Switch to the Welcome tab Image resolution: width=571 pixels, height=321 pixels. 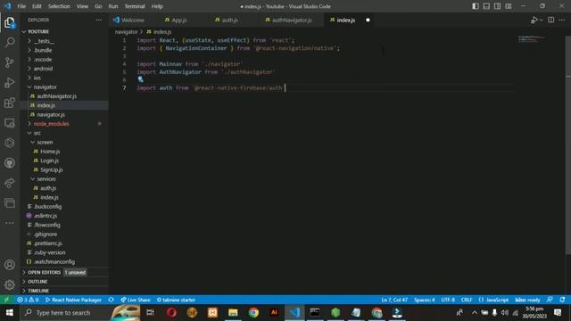[133, 20]
